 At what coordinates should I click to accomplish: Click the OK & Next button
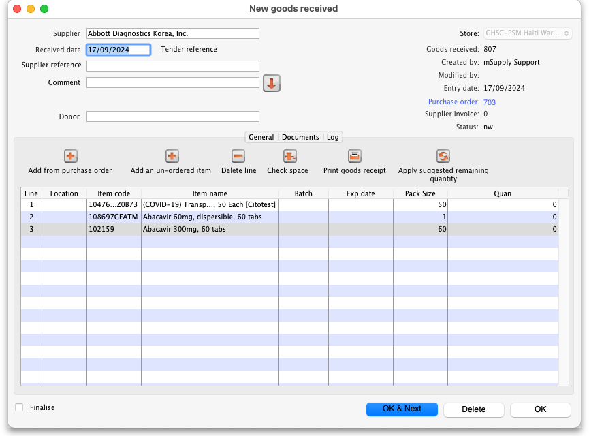tap(402, 409)
